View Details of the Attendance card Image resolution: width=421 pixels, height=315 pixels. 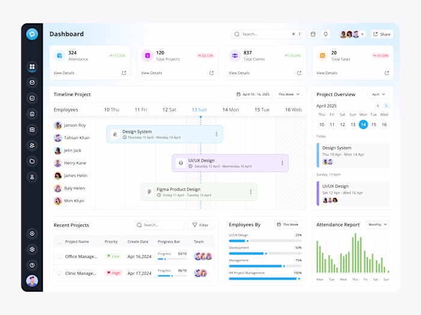tap(64, 73)
